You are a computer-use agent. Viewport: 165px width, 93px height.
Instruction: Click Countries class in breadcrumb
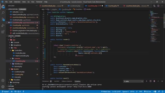pyautogui.click(x=79, y=9)
